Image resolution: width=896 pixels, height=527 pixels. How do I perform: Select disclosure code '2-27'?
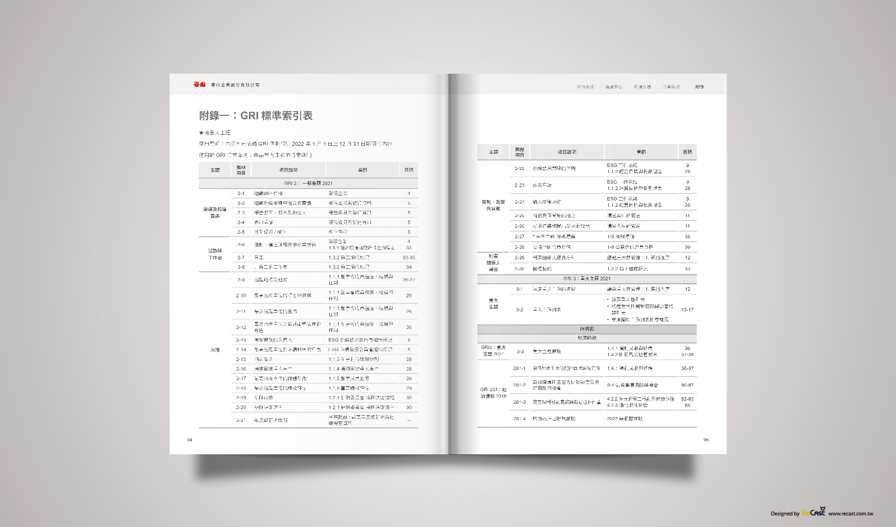pos(519,237)
